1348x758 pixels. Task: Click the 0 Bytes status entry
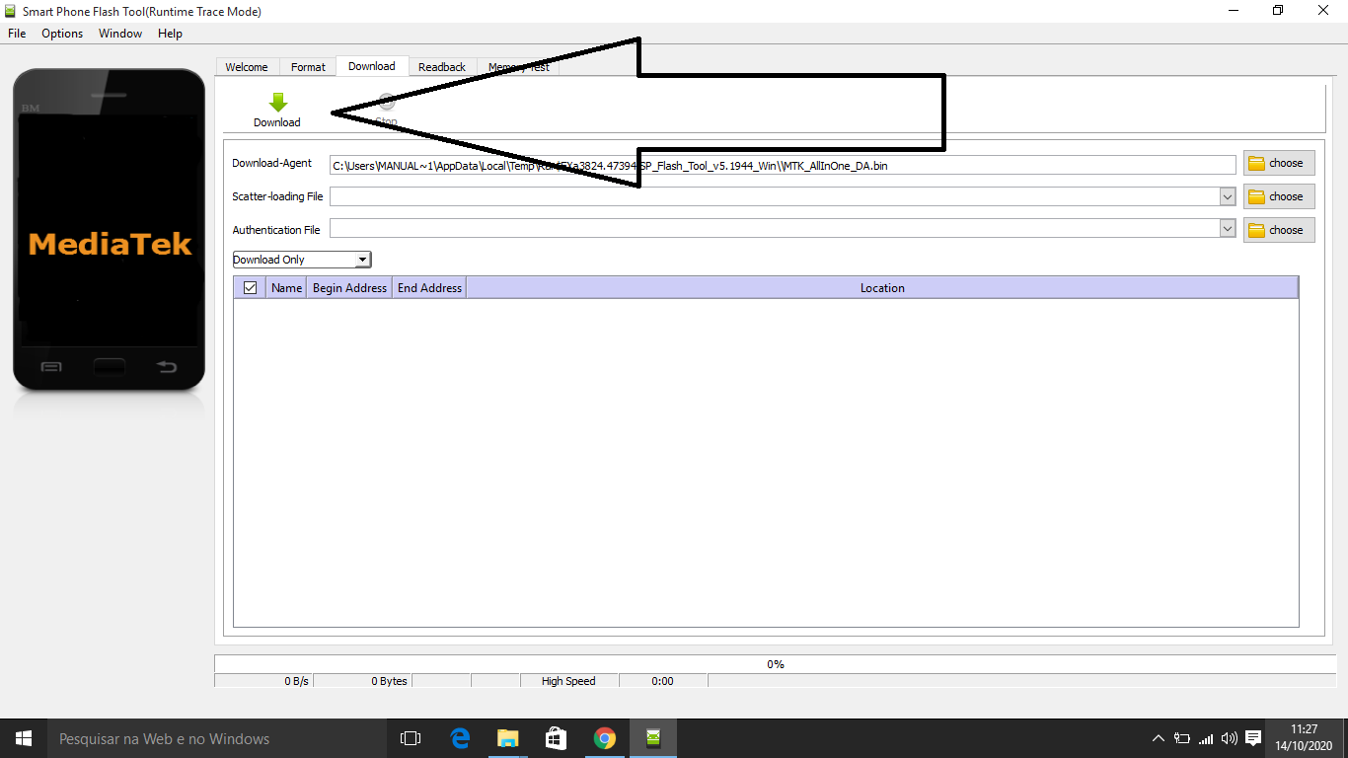pyautogui.click(x=362, y=681)
